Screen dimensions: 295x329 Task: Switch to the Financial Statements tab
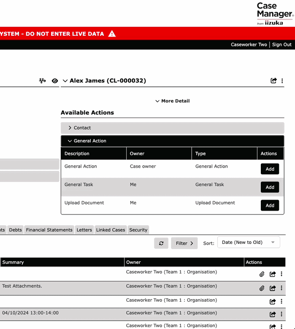coord(49,230)
